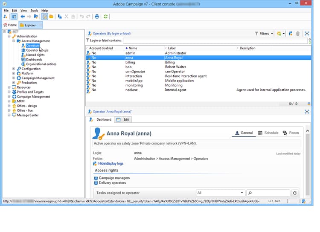Open the arrow next to new-operator gear icon

pyautogui.click(x=284, y=33)
